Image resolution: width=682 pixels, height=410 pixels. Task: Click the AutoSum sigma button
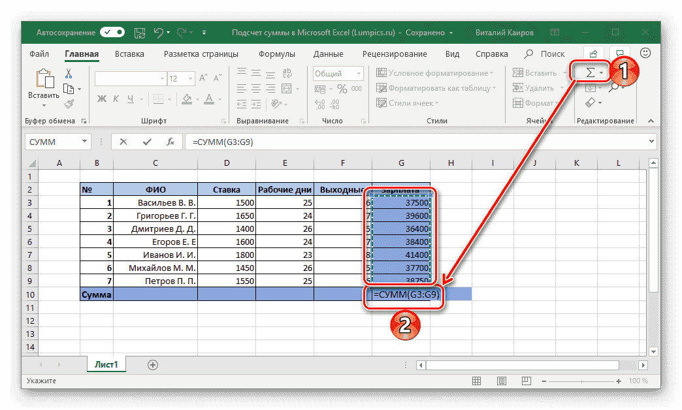pyautogui.click(x=590, y=72)
